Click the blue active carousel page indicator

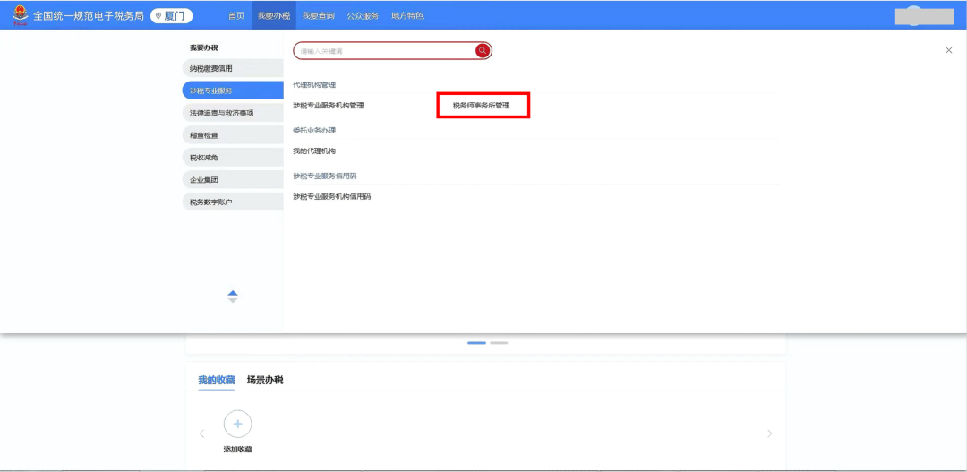pyautogui.click(x=476, y=342)
